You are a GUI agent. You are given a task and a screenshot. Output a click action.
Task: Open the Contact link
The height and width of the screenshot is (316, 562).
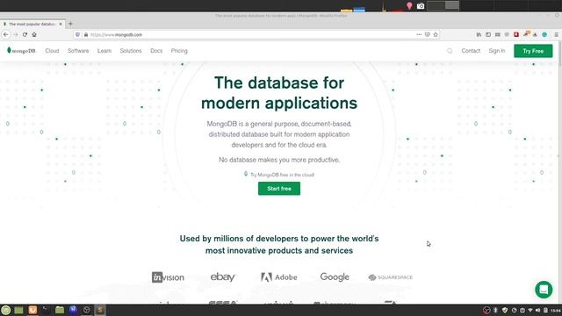[471, 51]
